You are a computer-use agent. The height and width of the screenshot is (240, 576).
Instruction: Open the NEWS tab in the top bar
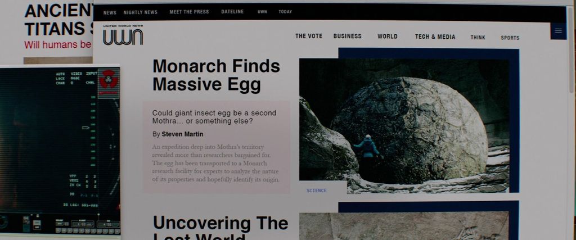point(110,12)
